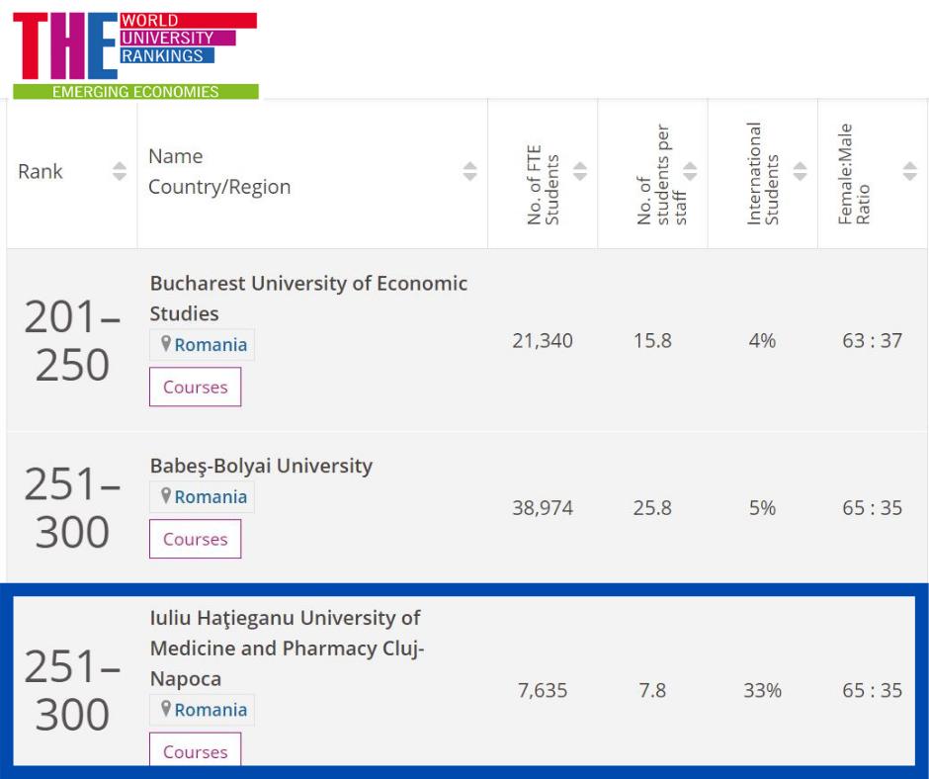Sort by Female:Male Ratio arrows
This screenshot has height=779, width=929.
(910, 171)
